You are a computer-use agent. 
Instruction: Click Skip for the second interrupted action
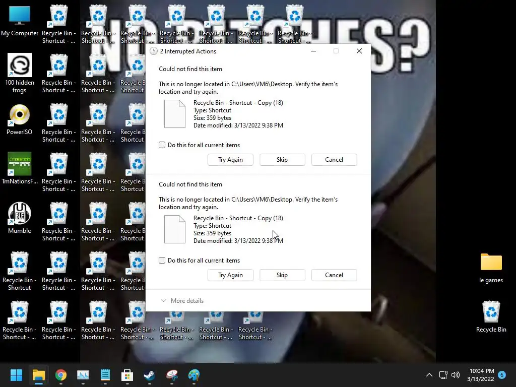coord(282,275)
